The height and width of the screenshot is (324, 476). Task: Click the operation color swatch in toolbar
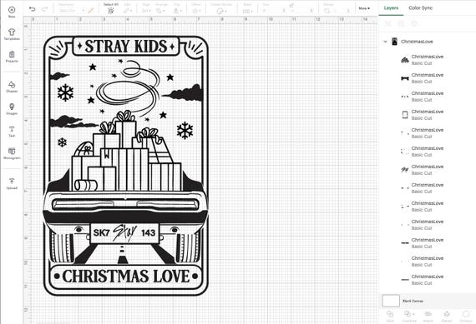pyautogui.click(x=90, y=11)
